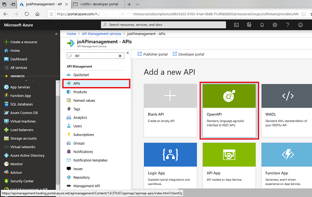Click browser Refresh button
The image size is (312, 197).
pos(27,14)
